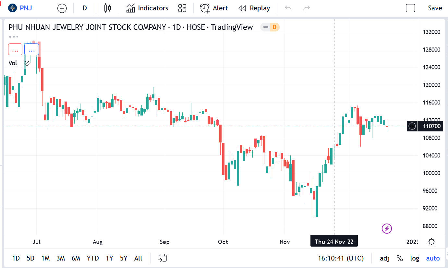The image size is (448, 268).
Task: Open the timezone menu showing UTC time
Action: point(341,258)
